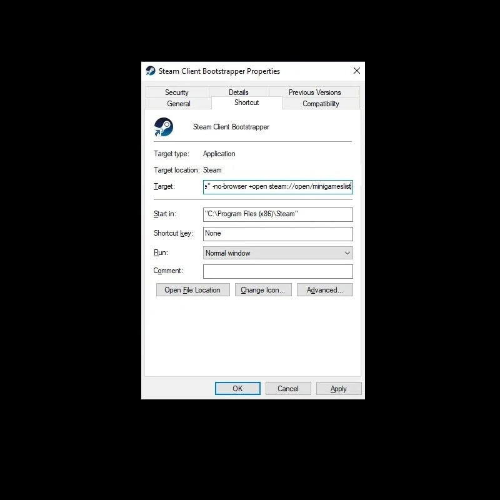Click the 'Target location:' label
The width and height of the screenshot is (500, 500).
click(177, 170)
